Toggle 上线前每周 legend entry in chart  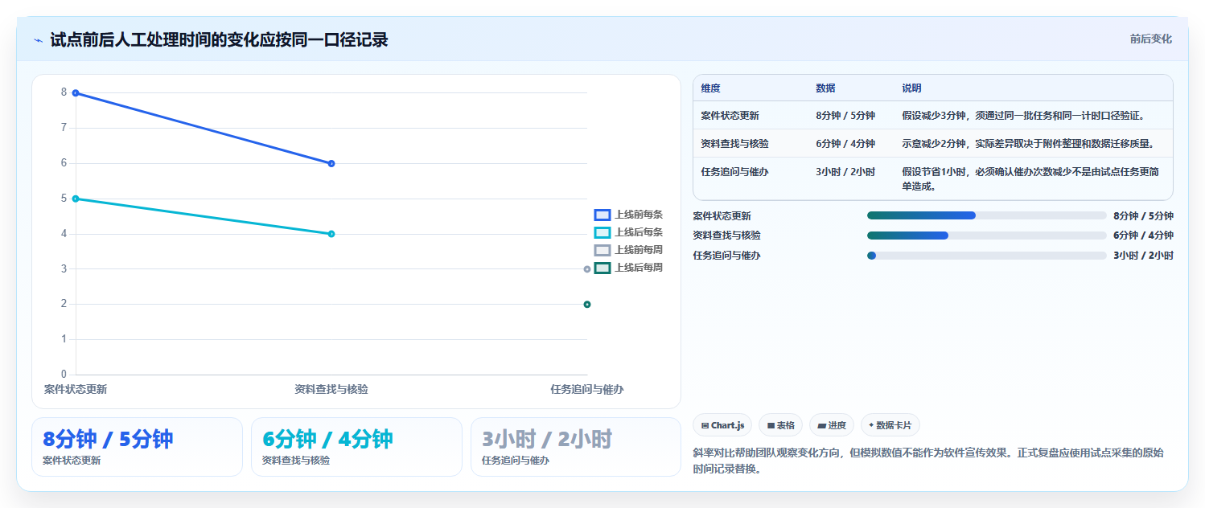pyautogui.click(x=628, y=250)
